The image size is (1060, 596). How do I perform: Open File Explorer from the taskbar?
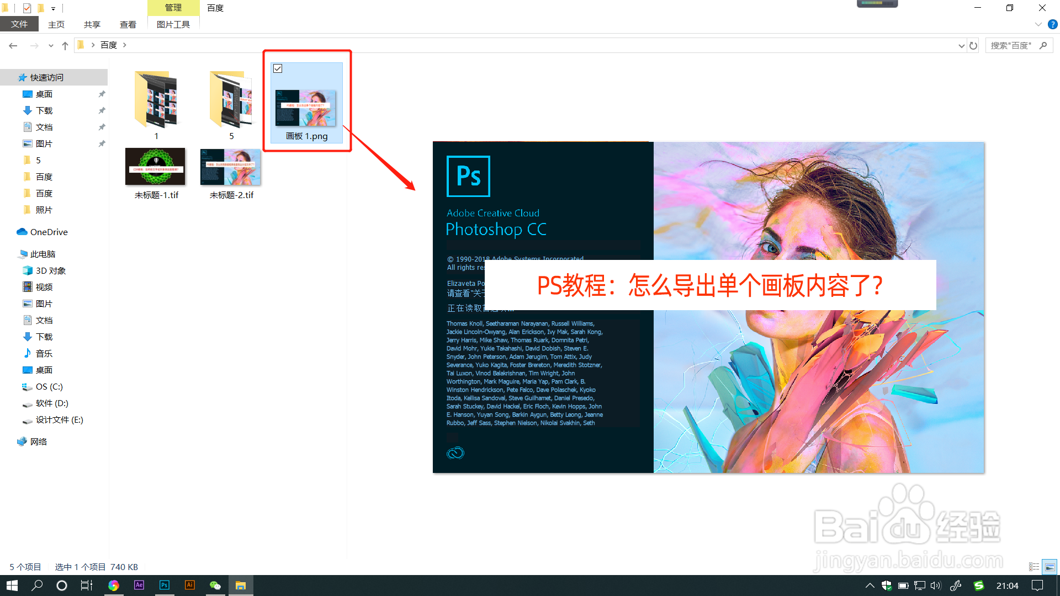[241, 585]
